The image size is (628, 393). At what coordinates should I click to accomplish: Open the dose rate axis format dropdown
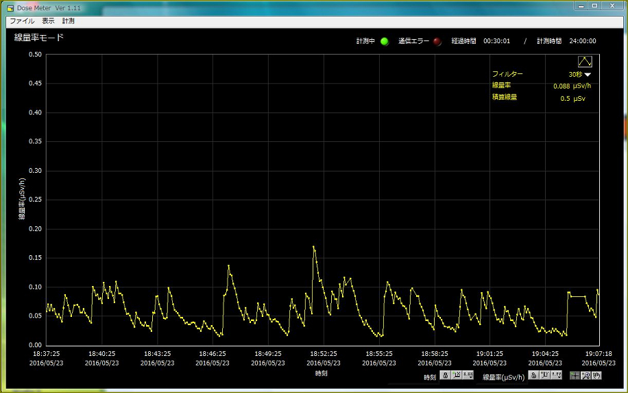pos(557,375)
